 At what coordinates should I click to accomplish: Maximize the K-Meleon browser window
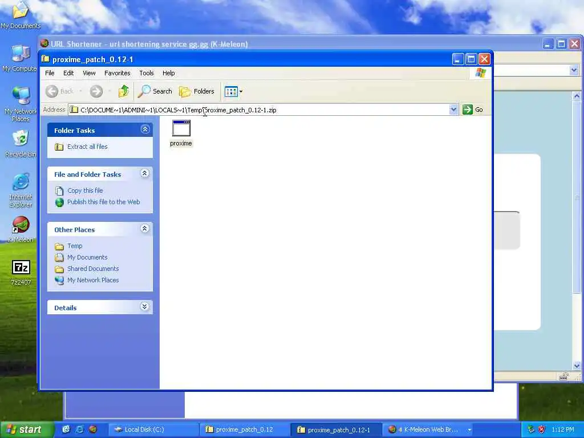pyautogui.click(x=561, y=44)
